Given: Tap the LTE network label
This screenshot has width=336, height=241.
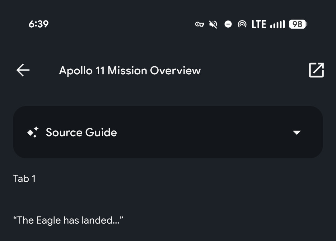Looking at the screenshot, I should pos(259,24).
